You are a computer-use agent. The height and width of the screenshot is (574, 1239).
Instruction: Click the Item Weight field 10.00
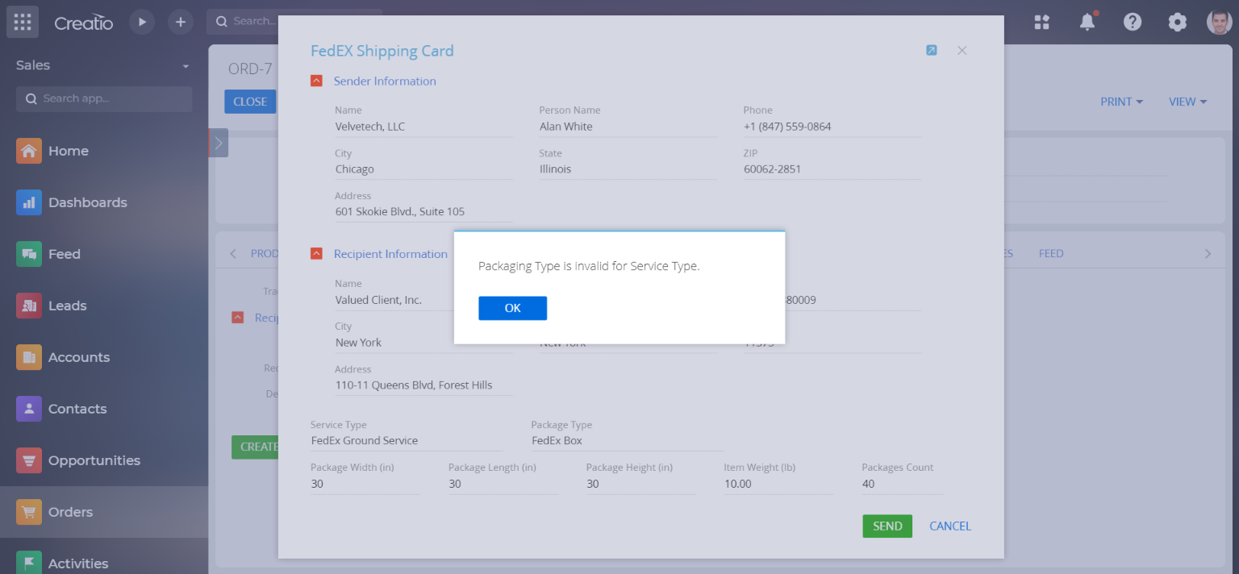coord(778,484)
